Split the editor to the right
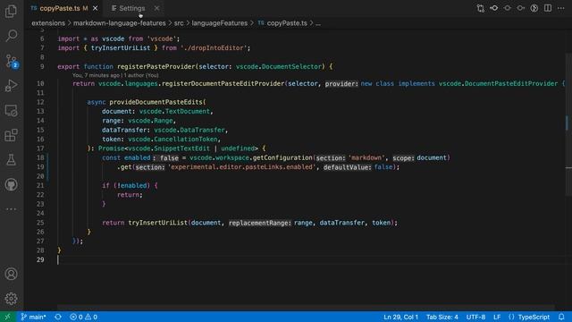572x322 pixels. (548, 8)
